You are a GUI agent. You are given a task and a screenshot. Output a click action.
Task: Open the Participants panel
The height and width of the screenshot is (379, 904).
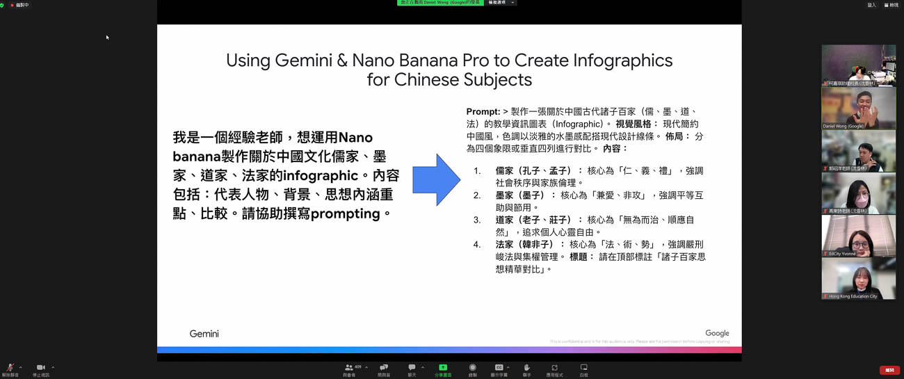click(349, 369)
